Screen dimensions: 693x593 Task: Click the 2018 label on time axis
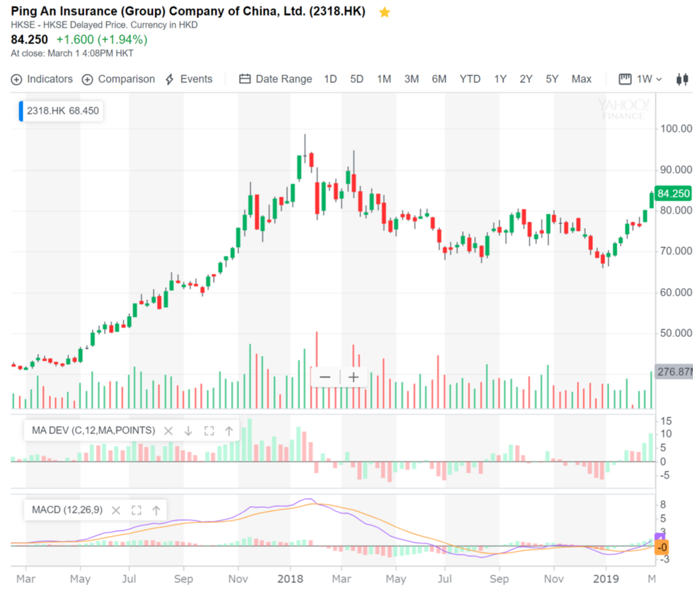(x=290, y=579)
